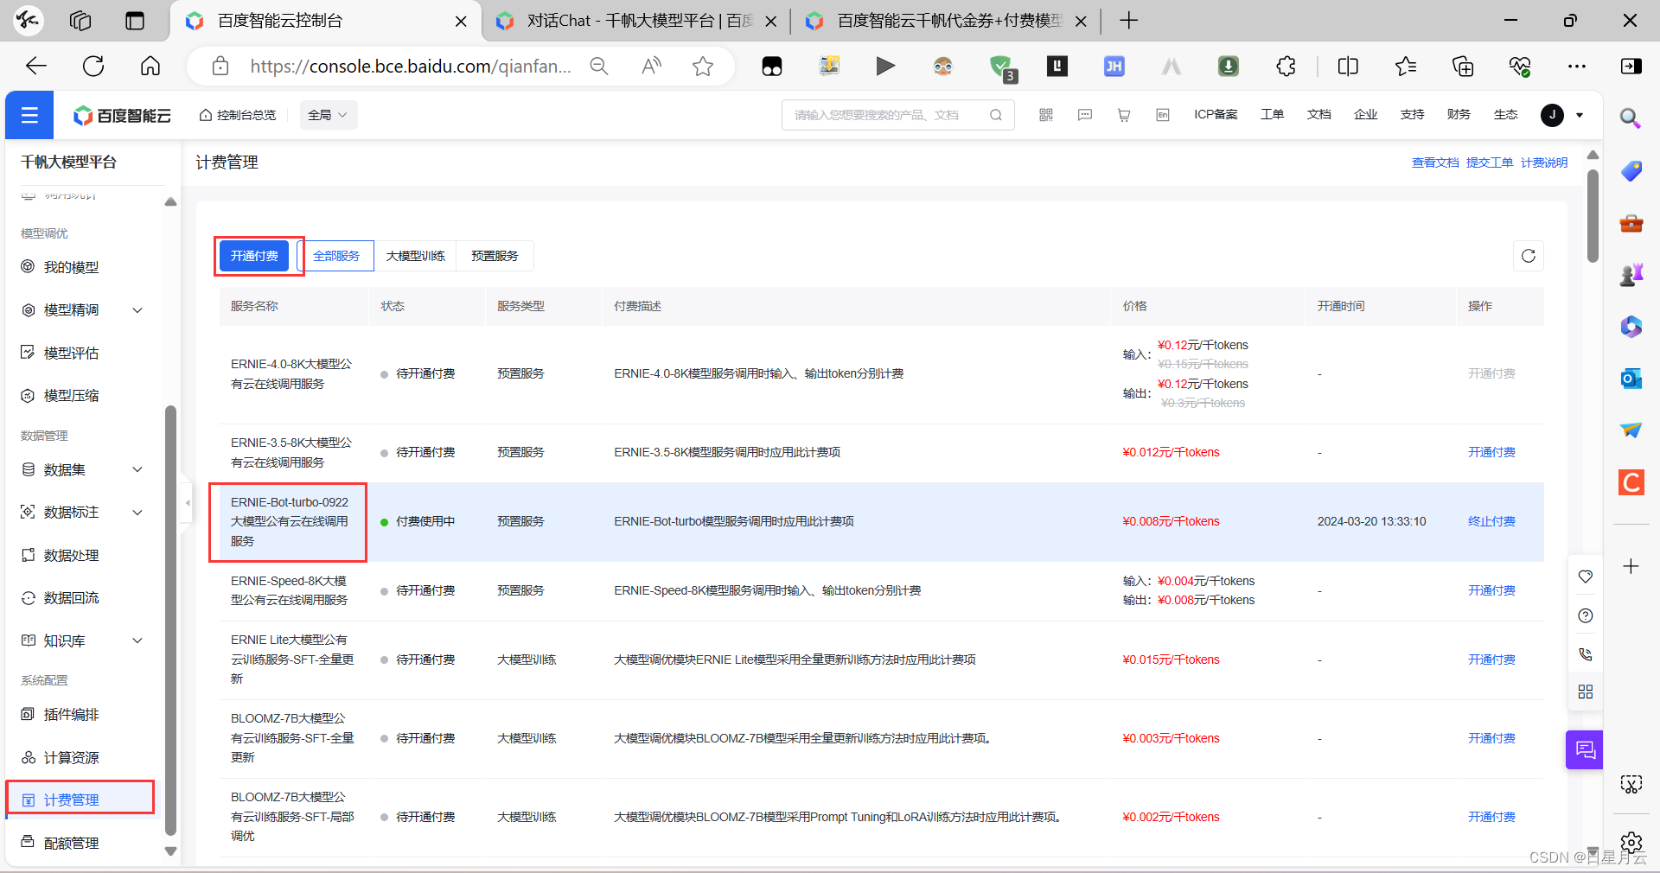Click 开通付费 for ERNIE-Speed-8K row
Viewport: 1660px width, 873px height.
1491,590
